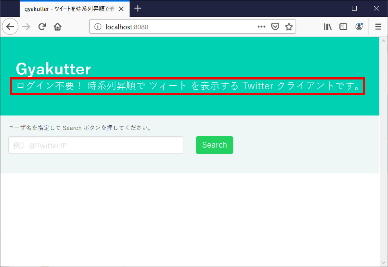This screenshot has width=388, height=267.
Task: Click the site information icon beside the URL
Action: (98, 26)
